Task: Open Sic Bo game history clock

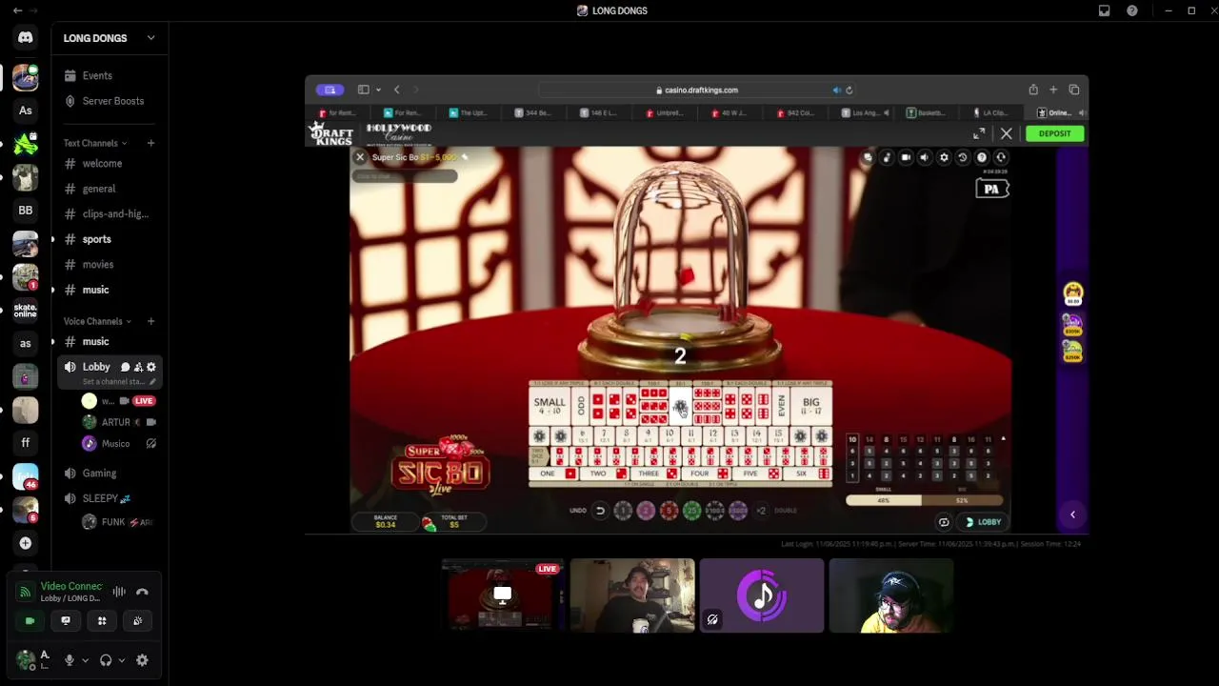Action: [962, 157]
